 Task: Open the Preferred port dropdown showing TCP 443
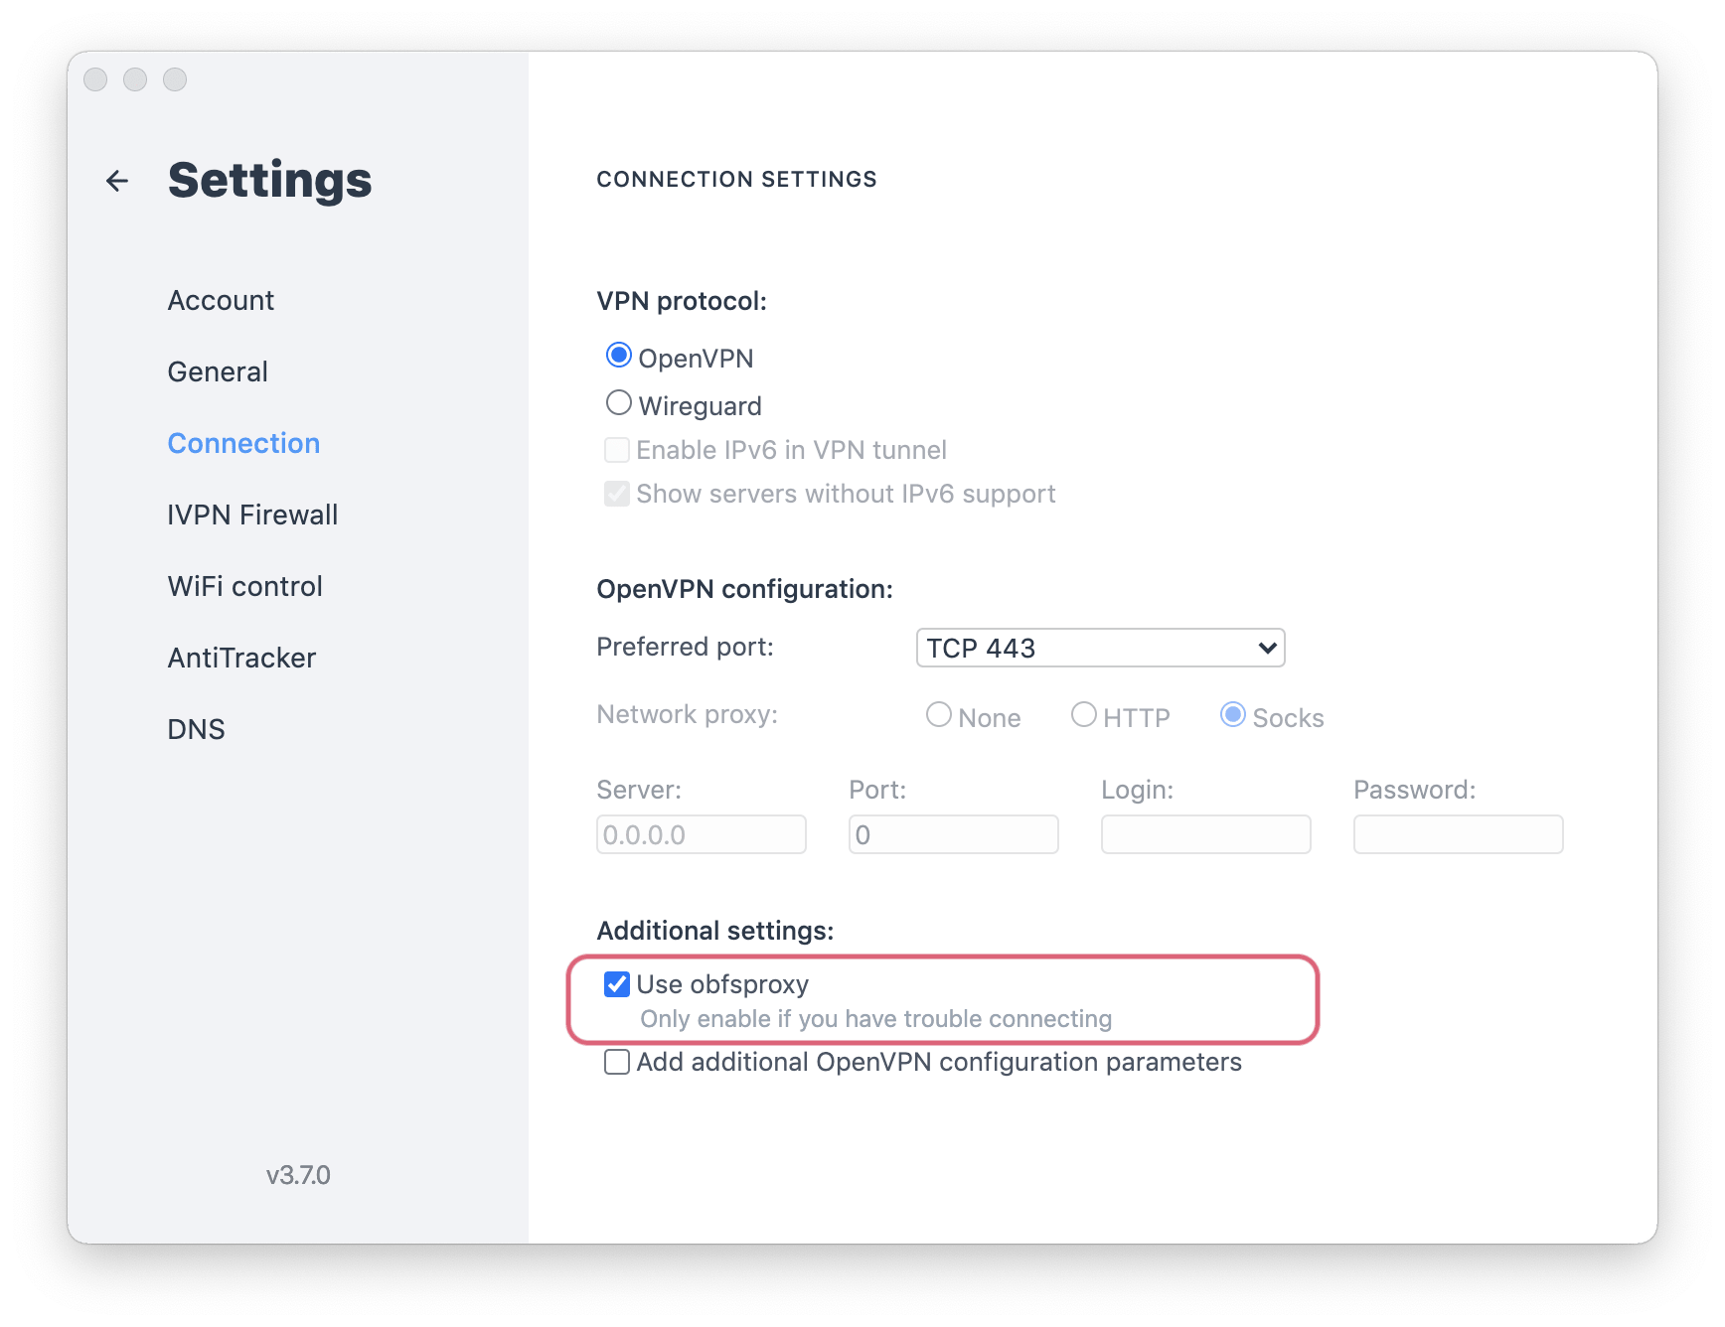1100,648
